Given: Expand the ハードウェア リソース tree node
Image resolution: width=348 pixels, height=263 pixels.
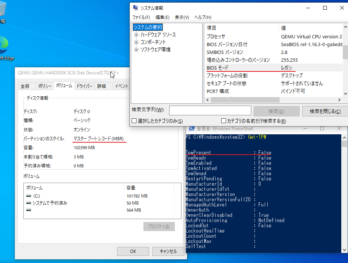Looking at the screenshot, I should click(136, 35).
